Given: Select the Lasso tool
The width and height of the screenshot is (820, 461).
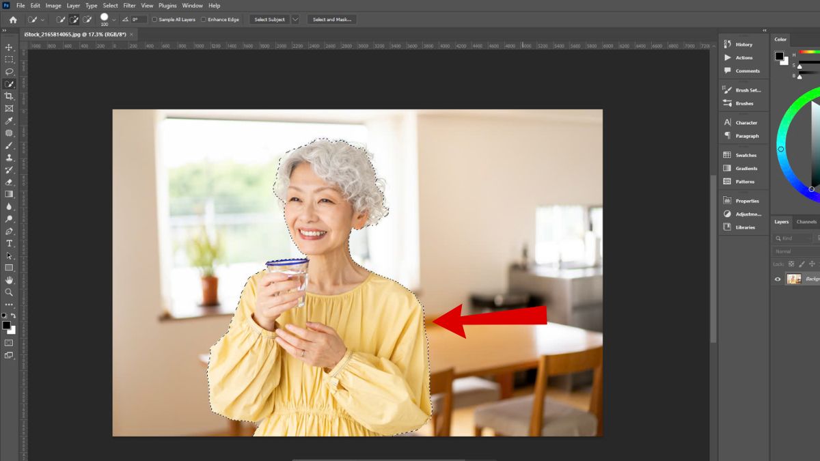Looking at the screenshot, I should (9, 72).
